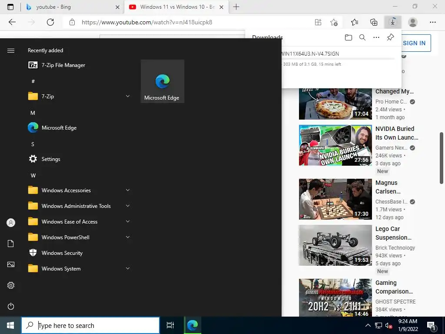Open the Magnus Carlsen video title
This screenshot has height=334, width=445.
tap(388, 187)
